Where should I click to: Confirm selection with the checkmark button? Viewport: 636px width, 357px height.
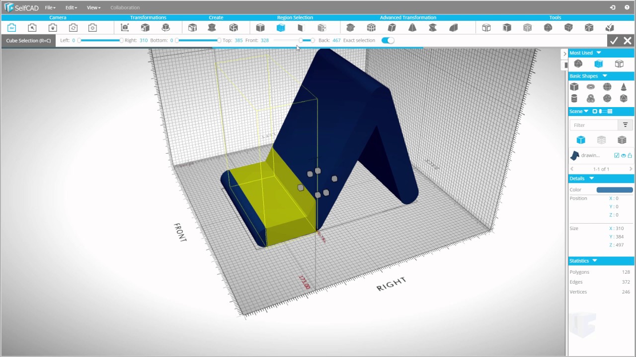tap(614, 40)
